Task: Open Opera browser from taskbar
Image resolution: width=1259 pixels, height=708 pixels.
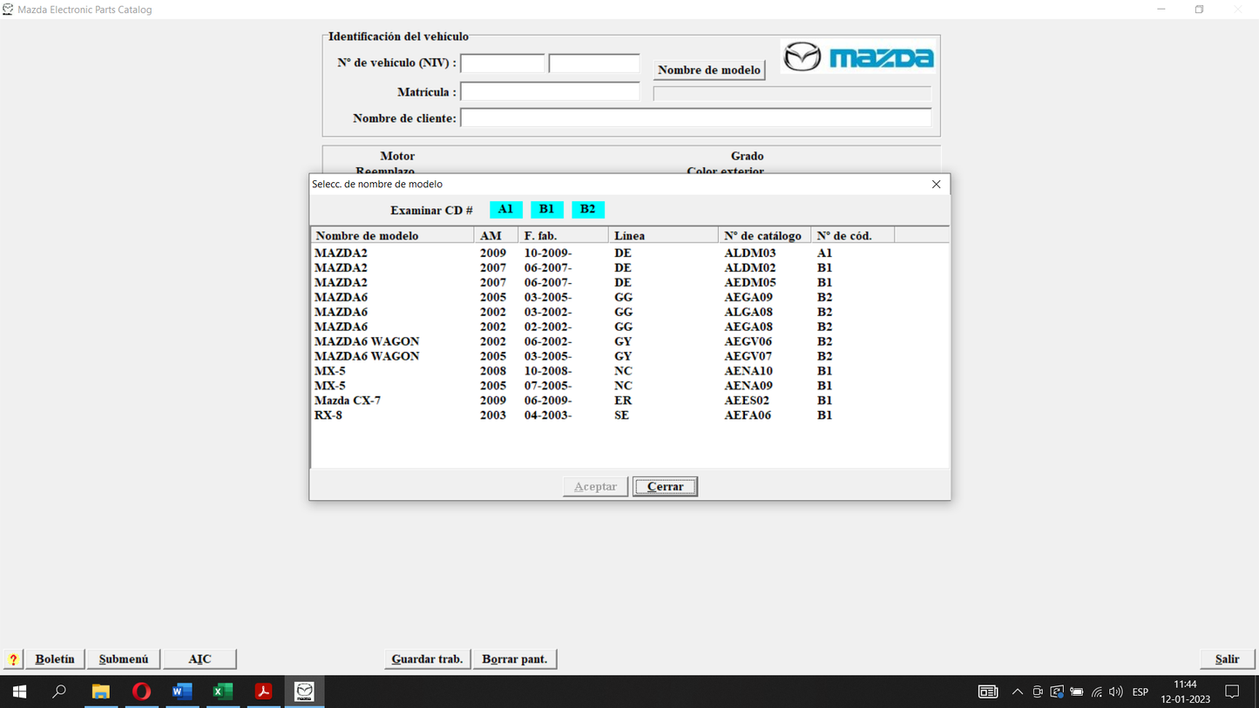Action: (x=141, y=691)
